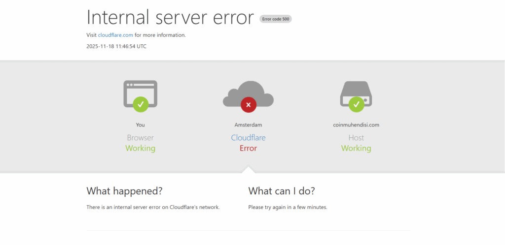Select the timestamp 2025-11-18 11:46:54 UTC
Screen dimensions: 505x245
click(x=116, y=46)
